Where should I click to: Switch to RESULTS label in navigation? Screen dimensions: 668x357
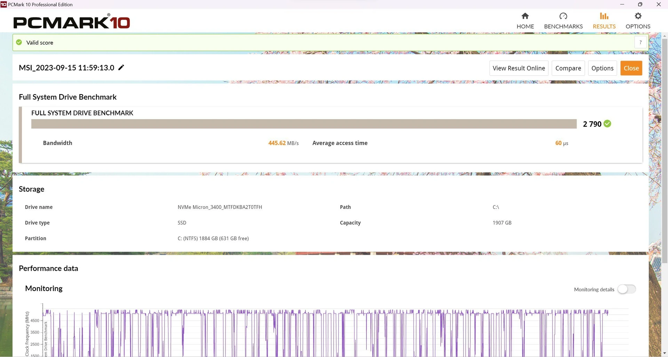[x=604, y=26]
